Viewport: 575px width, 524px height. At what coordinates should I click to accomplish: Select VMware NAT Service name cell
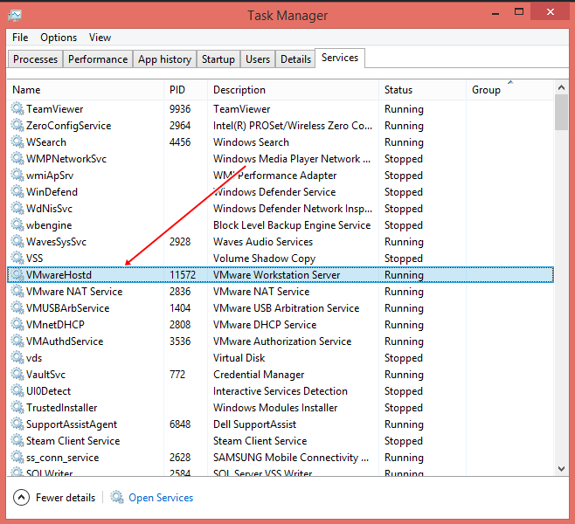click(74, 292)
